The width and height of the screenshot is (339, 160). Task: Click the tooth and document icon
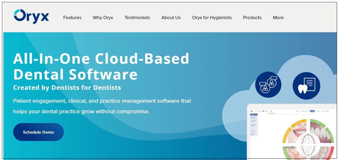click(x=306, y=86)
